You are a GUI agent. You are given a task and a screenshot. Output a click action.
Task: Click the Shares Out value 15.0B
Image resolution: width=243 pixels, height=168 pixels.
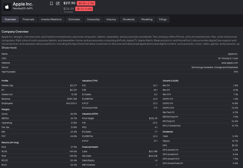(x=74, y=94)
